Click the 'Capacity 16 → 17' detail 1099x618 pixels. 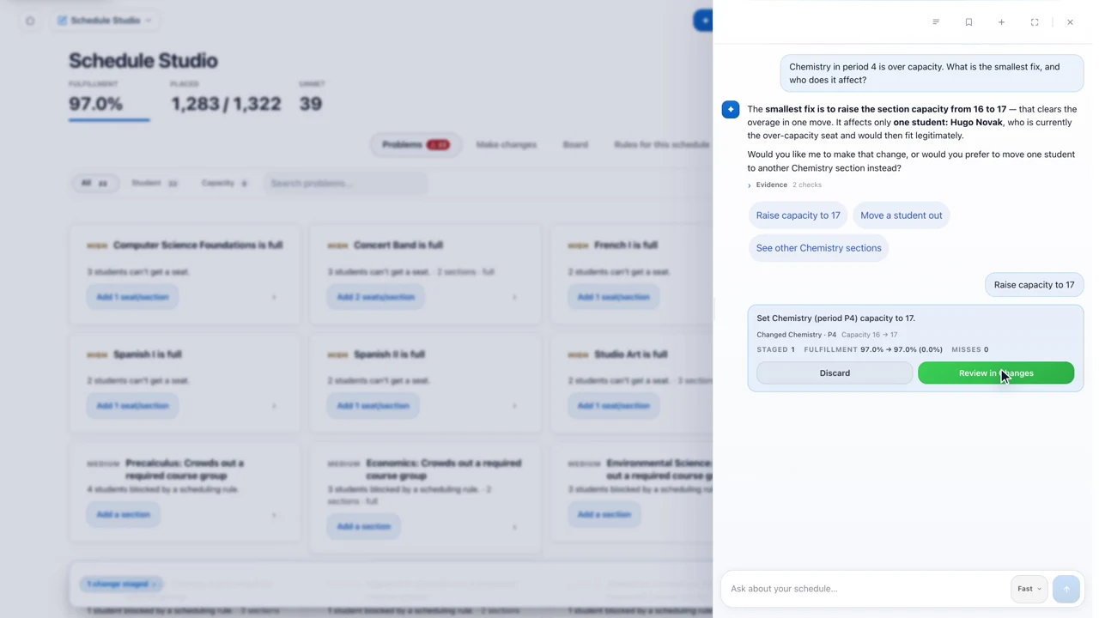coord(869,335)
